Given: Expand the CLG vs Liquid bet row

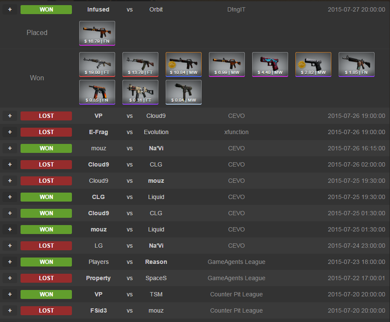Looking at the screenshot, I should pos(10,197).
